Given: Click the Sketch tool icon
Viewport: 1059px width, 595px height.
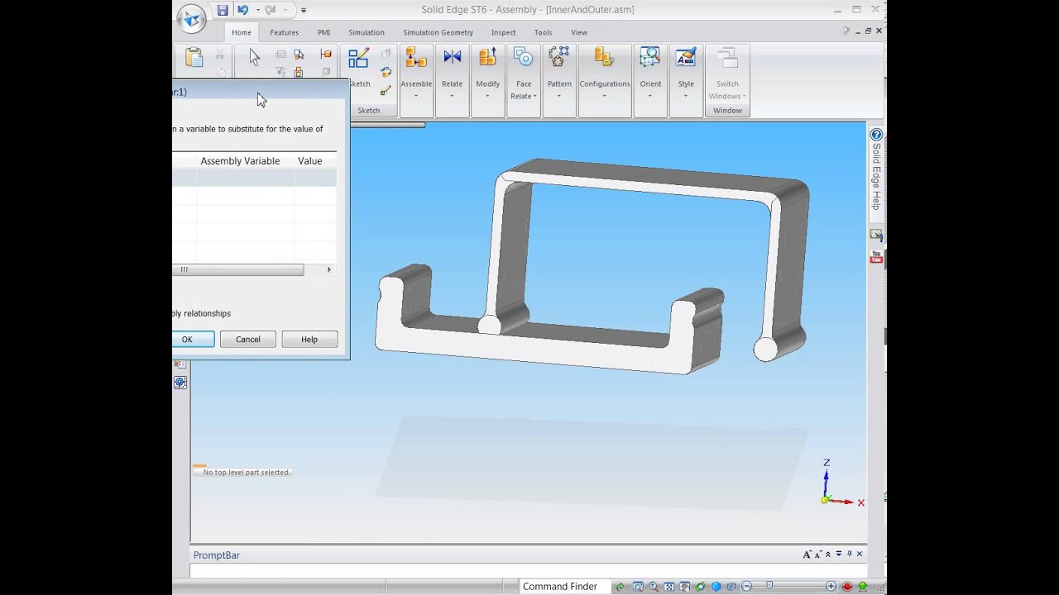Looking at the screenshot, I should coord(358,58).
